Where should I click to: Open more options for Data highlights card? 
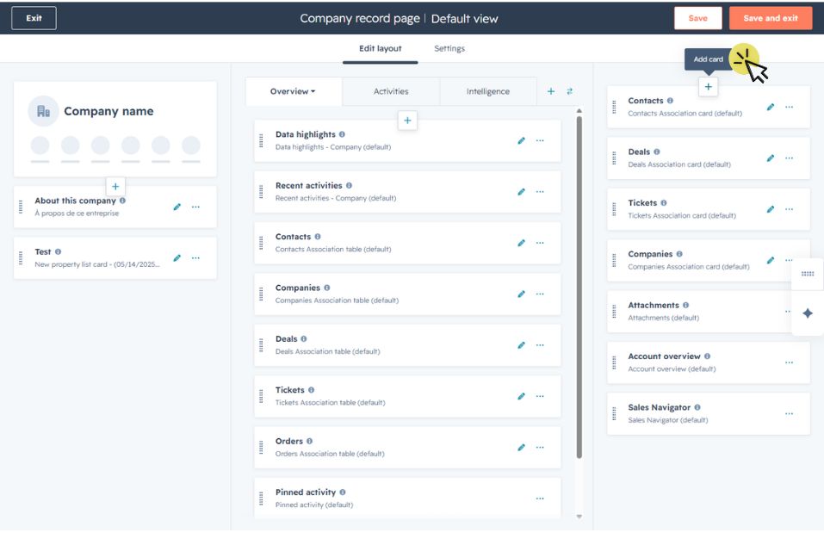click(x=540, y=140)
